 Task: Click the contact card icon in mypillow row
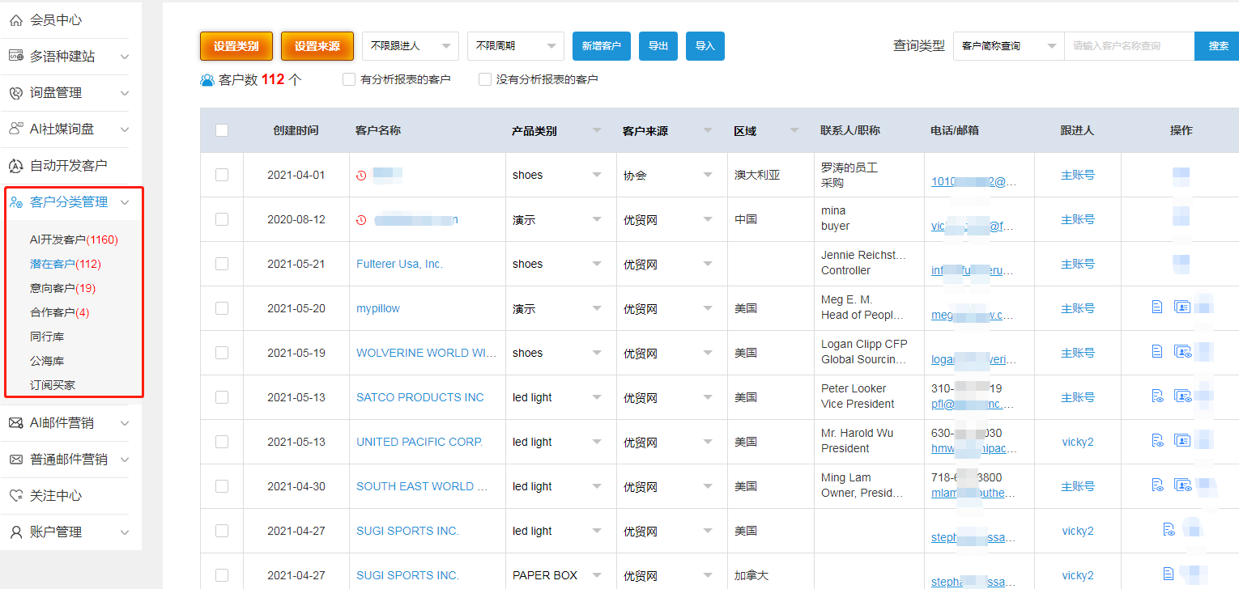[x=1182, y=307]
